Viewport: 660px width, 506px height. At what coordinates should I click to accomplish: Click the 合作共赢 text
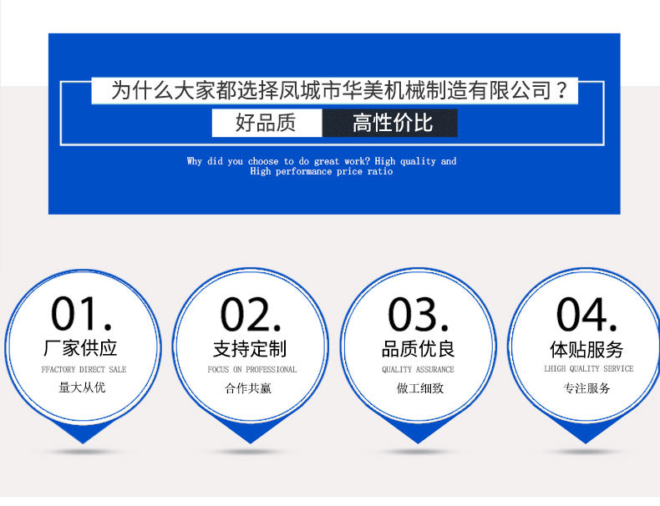pos(248,387)
